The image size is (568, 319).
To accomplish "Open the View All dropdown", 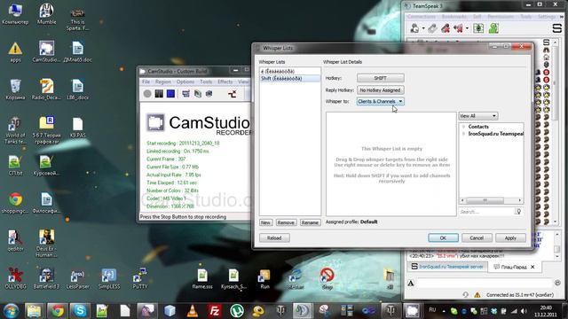I will click(x=478, y=116).
